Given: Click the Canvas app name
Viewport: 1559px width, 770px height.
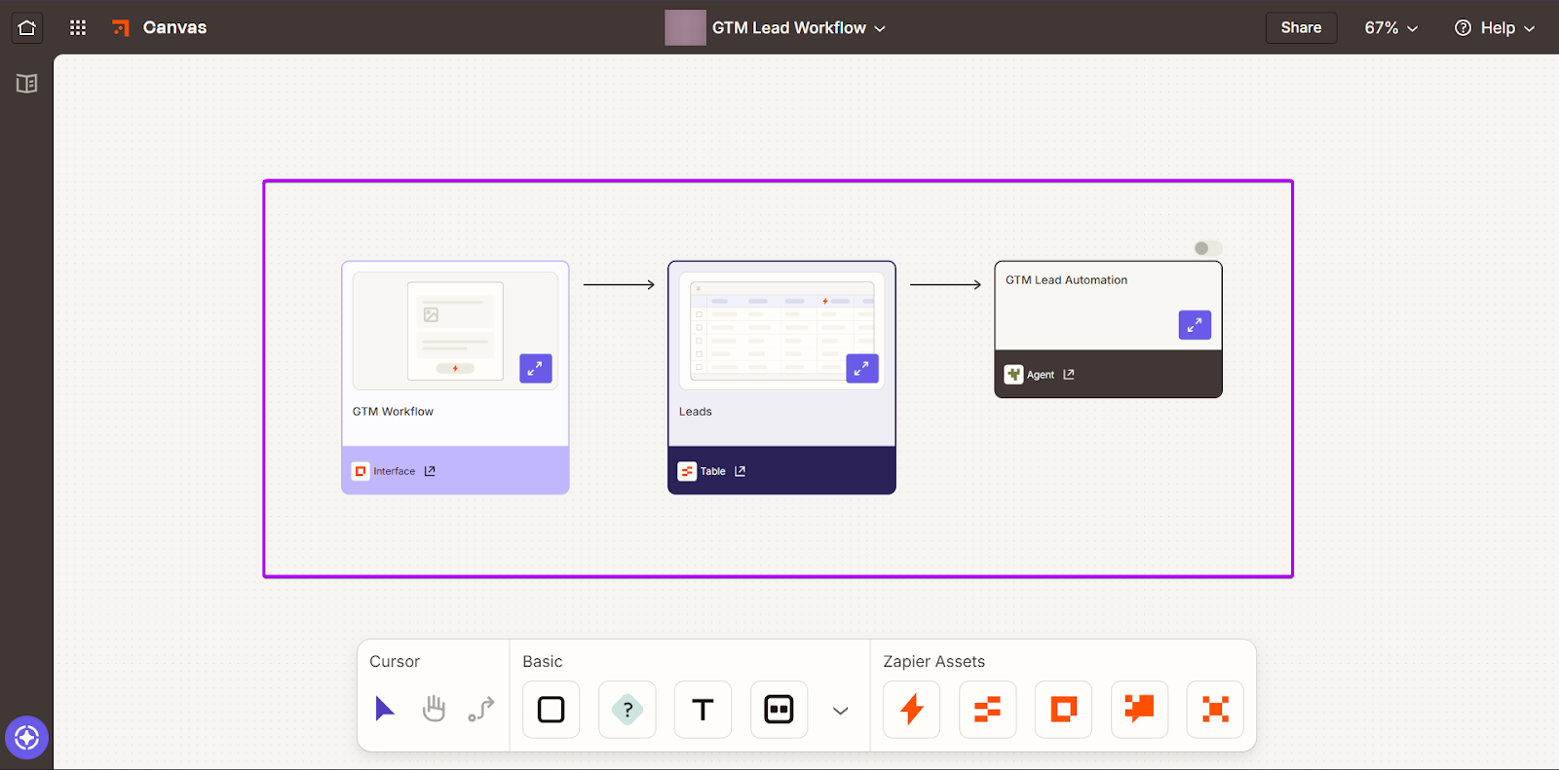Looking at the screenshot, I should pyautogui.click(x=175, y=27).
